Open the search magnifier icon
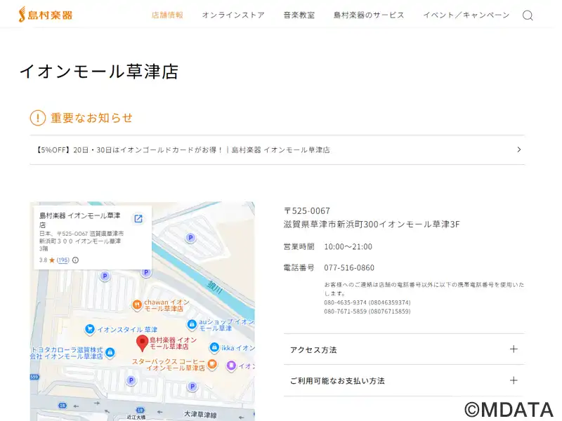The image size is (562, 421). (528, 15)
